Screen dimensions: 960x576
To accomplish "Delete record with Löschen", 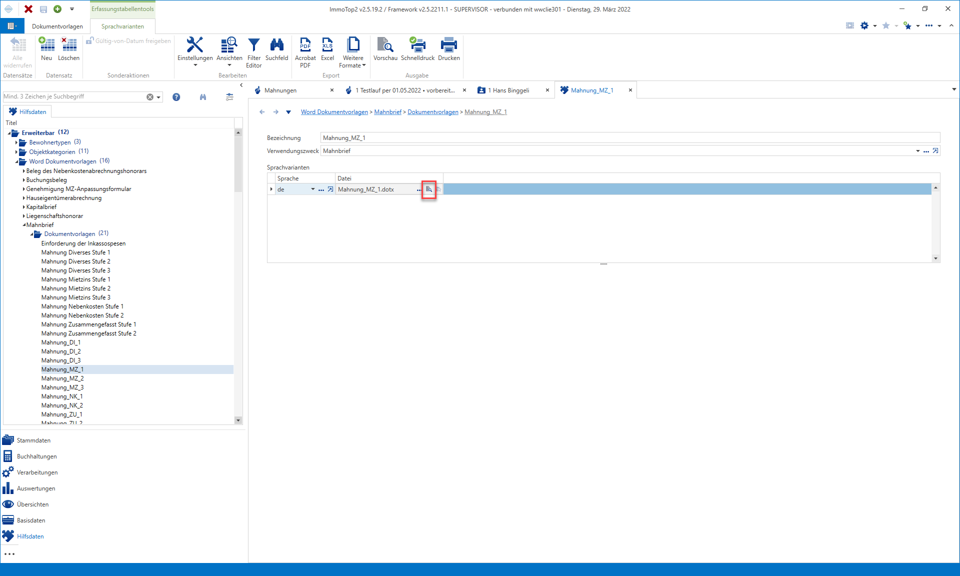I will [69, 49].
